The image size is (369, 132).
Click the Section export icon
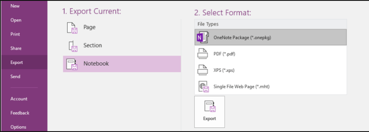point(73,46)
